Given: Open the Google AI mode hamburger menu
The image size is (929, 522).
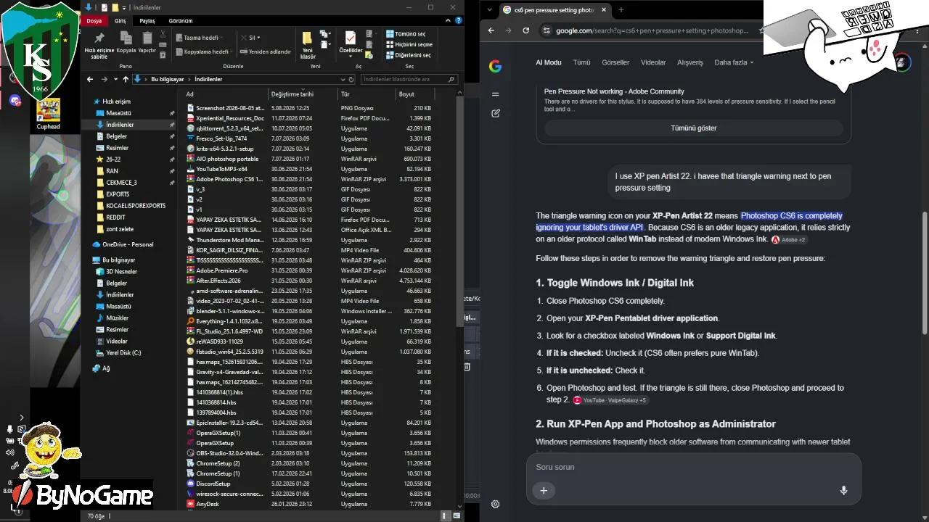Looking at the screenshot, I should 496,94.
